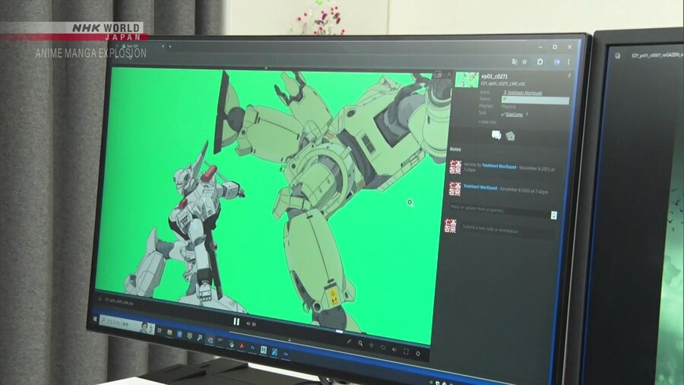Open fullscreen mode in the player
The image size is (684, 385).
pyautogui.click(x=406, y=352)
